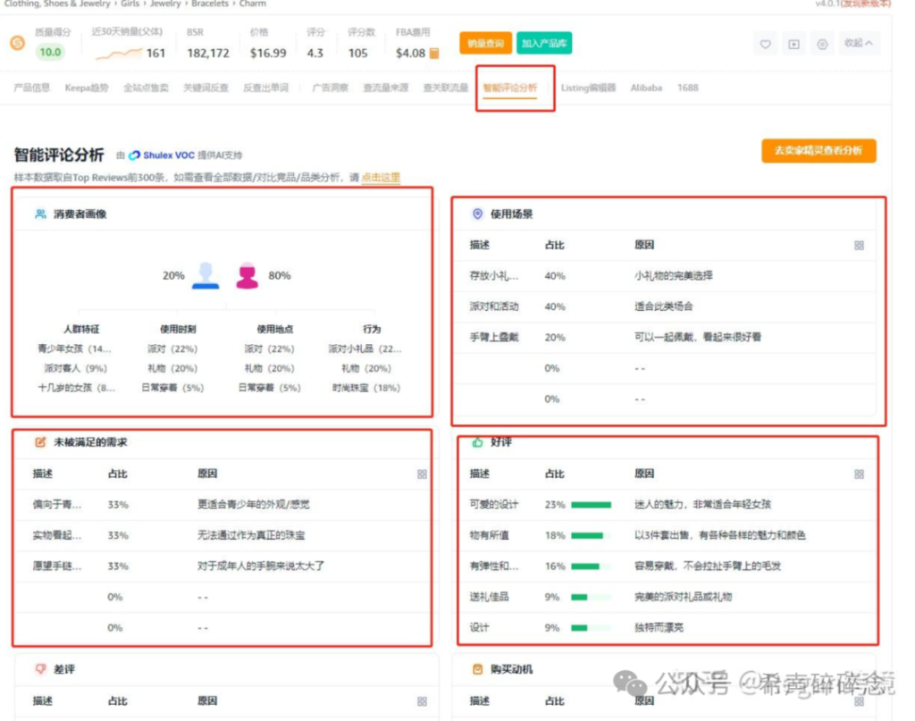Click the 可爱的设计 green percentage bar

coord(591,505)
